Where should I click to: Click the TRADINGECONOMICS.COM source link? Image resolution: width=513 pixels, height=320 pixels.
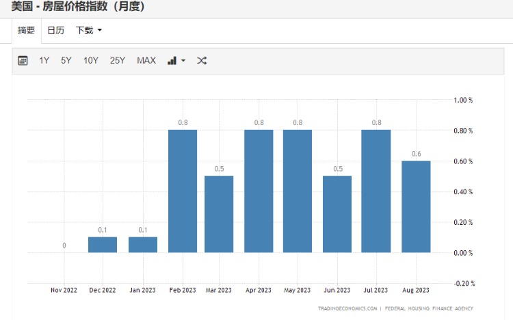[x=347, y=308]
